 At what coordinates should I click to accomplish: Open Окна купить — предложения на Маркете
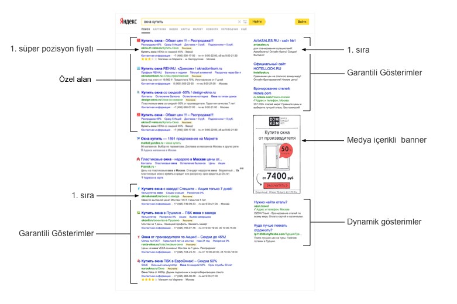pyautogui.click(x=179, y=139)
